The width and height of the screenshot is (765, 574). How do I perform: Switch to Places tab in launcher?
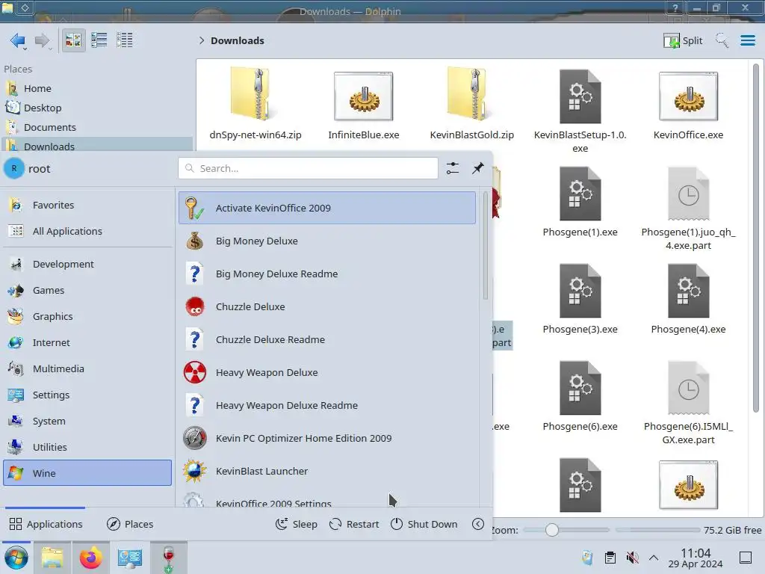130,524
